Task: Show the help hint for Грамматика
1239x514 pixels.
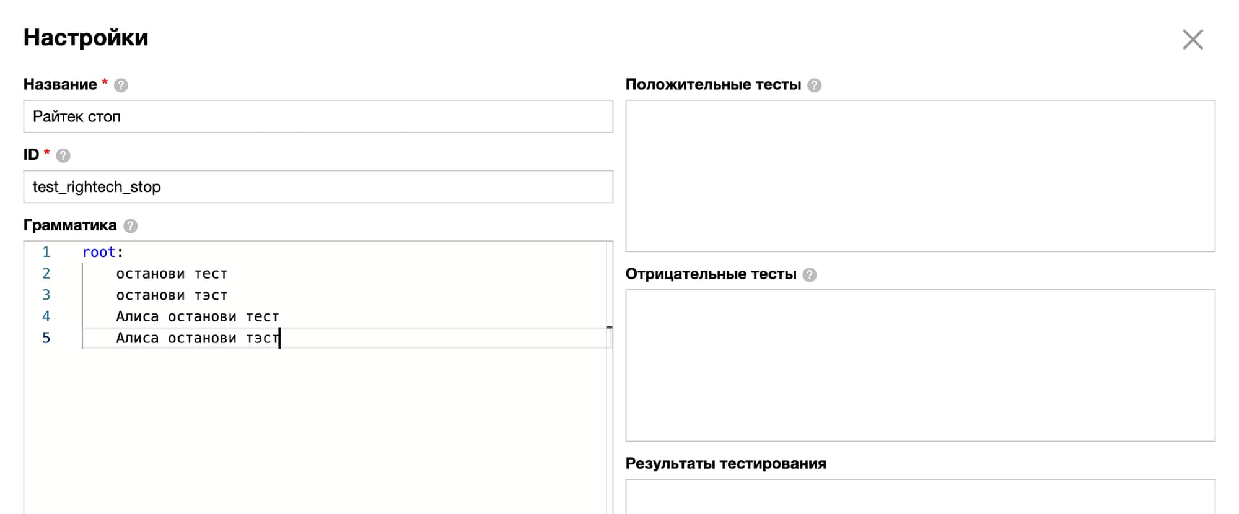Action: pos(130,226)
